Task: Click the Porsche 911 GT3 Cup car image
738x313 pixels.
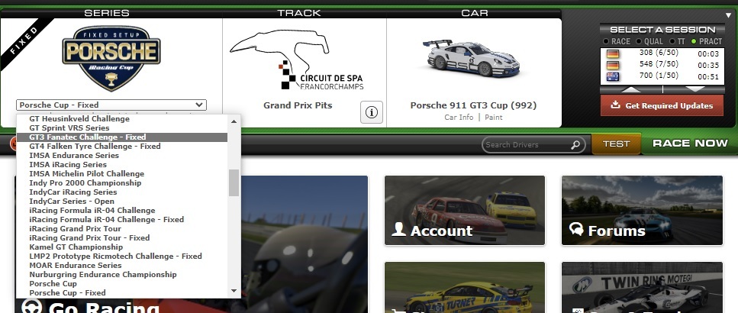Action: tap(473, 58)
